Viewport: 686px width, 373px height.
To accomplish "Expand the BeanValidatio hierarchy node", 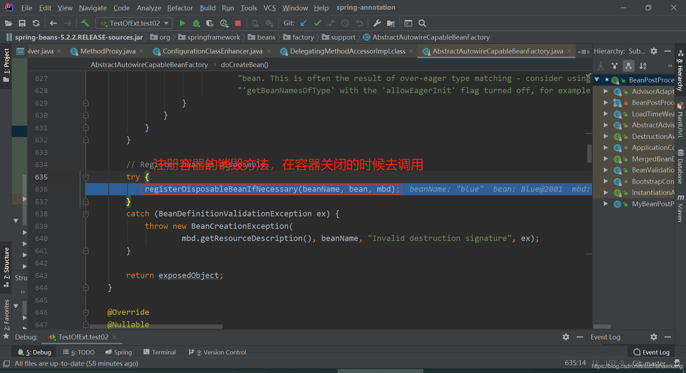I will pos(606,170).
